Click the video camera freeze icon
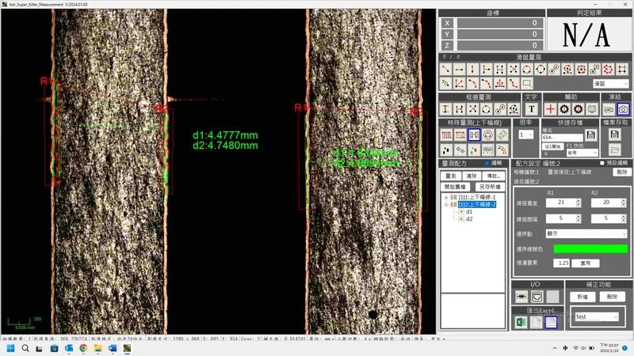Viewport: 634px width, 356px height. pos(609,108)
